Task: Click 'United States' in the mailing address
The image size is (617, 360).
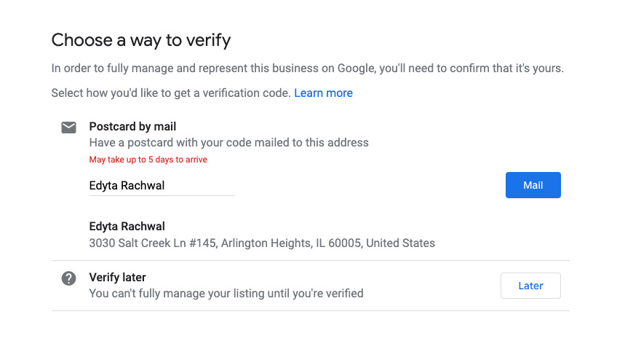Action: 400,243
